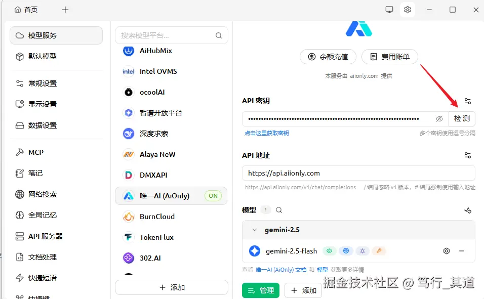Open API 地址 settings slider icon
The width and height of the screenshot is (484, 299).
click(x=468, y=155)
